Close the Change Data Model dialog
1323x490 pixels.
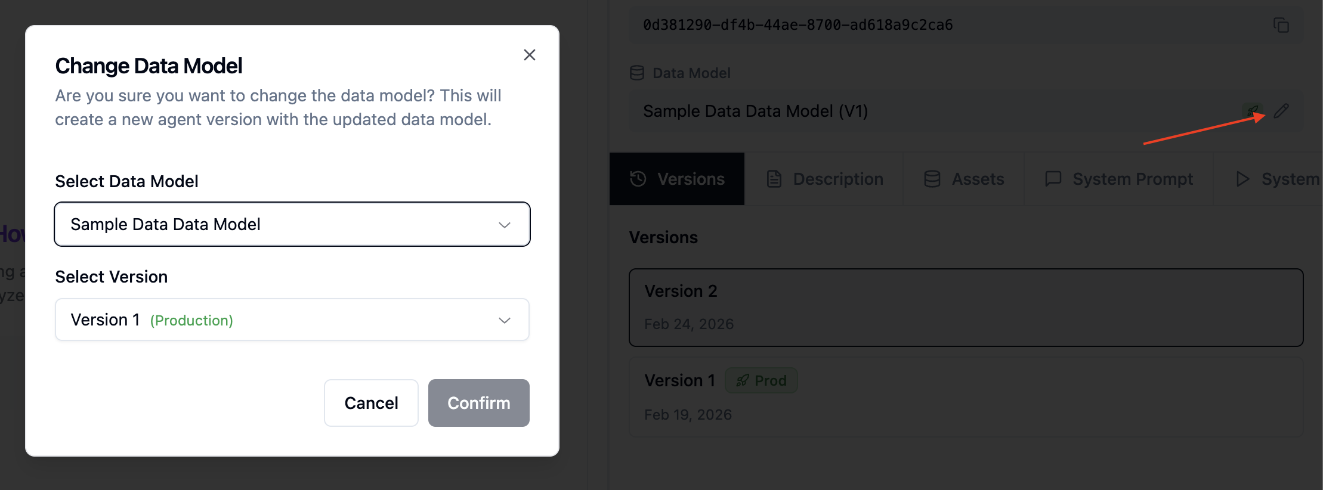tap(529, 55)
